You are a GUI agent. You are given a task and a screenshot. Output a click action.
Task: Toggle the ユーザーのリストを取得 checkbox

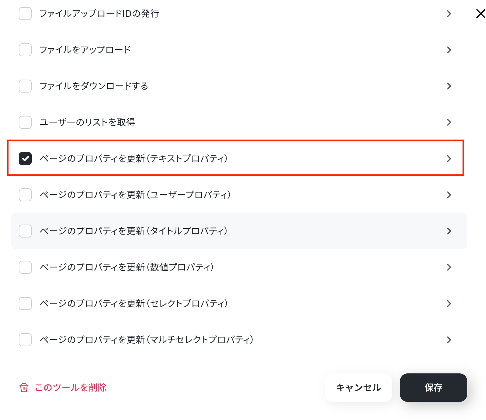pyautogui.click(x=25, y=122)
